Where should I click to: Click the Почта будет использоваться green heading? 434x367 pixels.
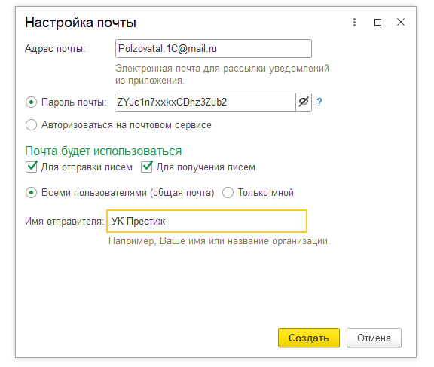click(x=103, y=151)
